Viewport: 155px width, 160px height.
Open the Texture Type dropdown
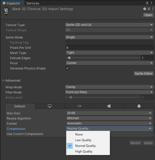click(x=109, y=25)
